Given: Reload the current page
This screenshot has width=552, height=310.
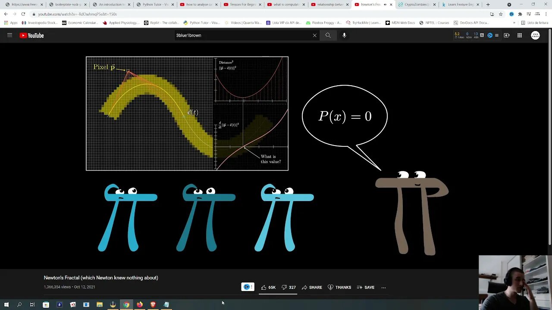Looking at the screenshot, I should click(x=23, y=14).
